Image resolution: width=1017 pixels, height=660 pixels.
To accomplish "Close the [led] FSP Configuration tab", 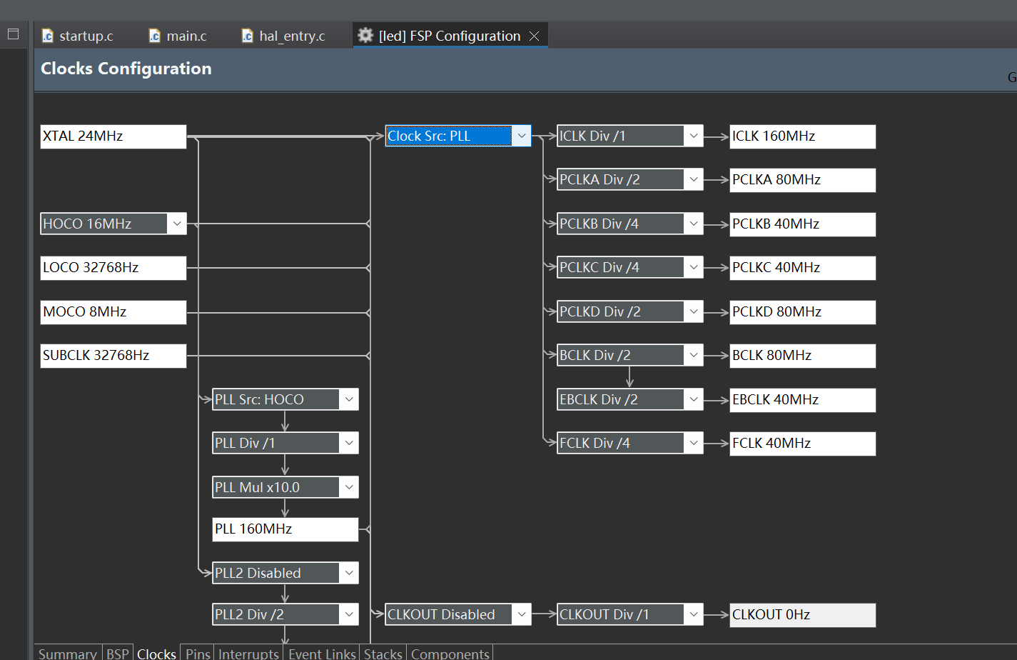I will pos(535,36).
